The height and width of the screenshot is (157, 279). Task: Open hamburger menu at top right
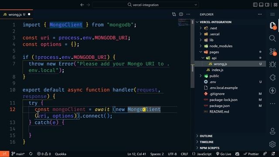(x=272, y=14)
